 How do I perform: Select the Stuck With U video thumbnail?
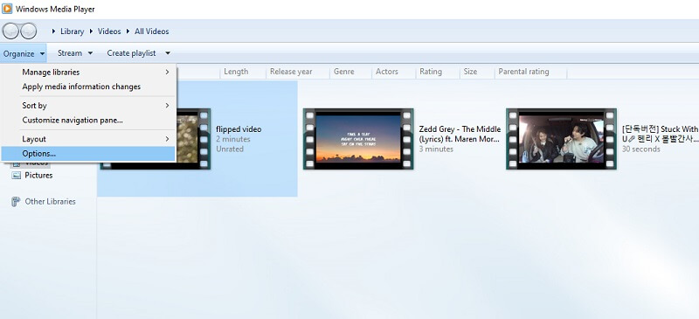(x=561, y=139)
